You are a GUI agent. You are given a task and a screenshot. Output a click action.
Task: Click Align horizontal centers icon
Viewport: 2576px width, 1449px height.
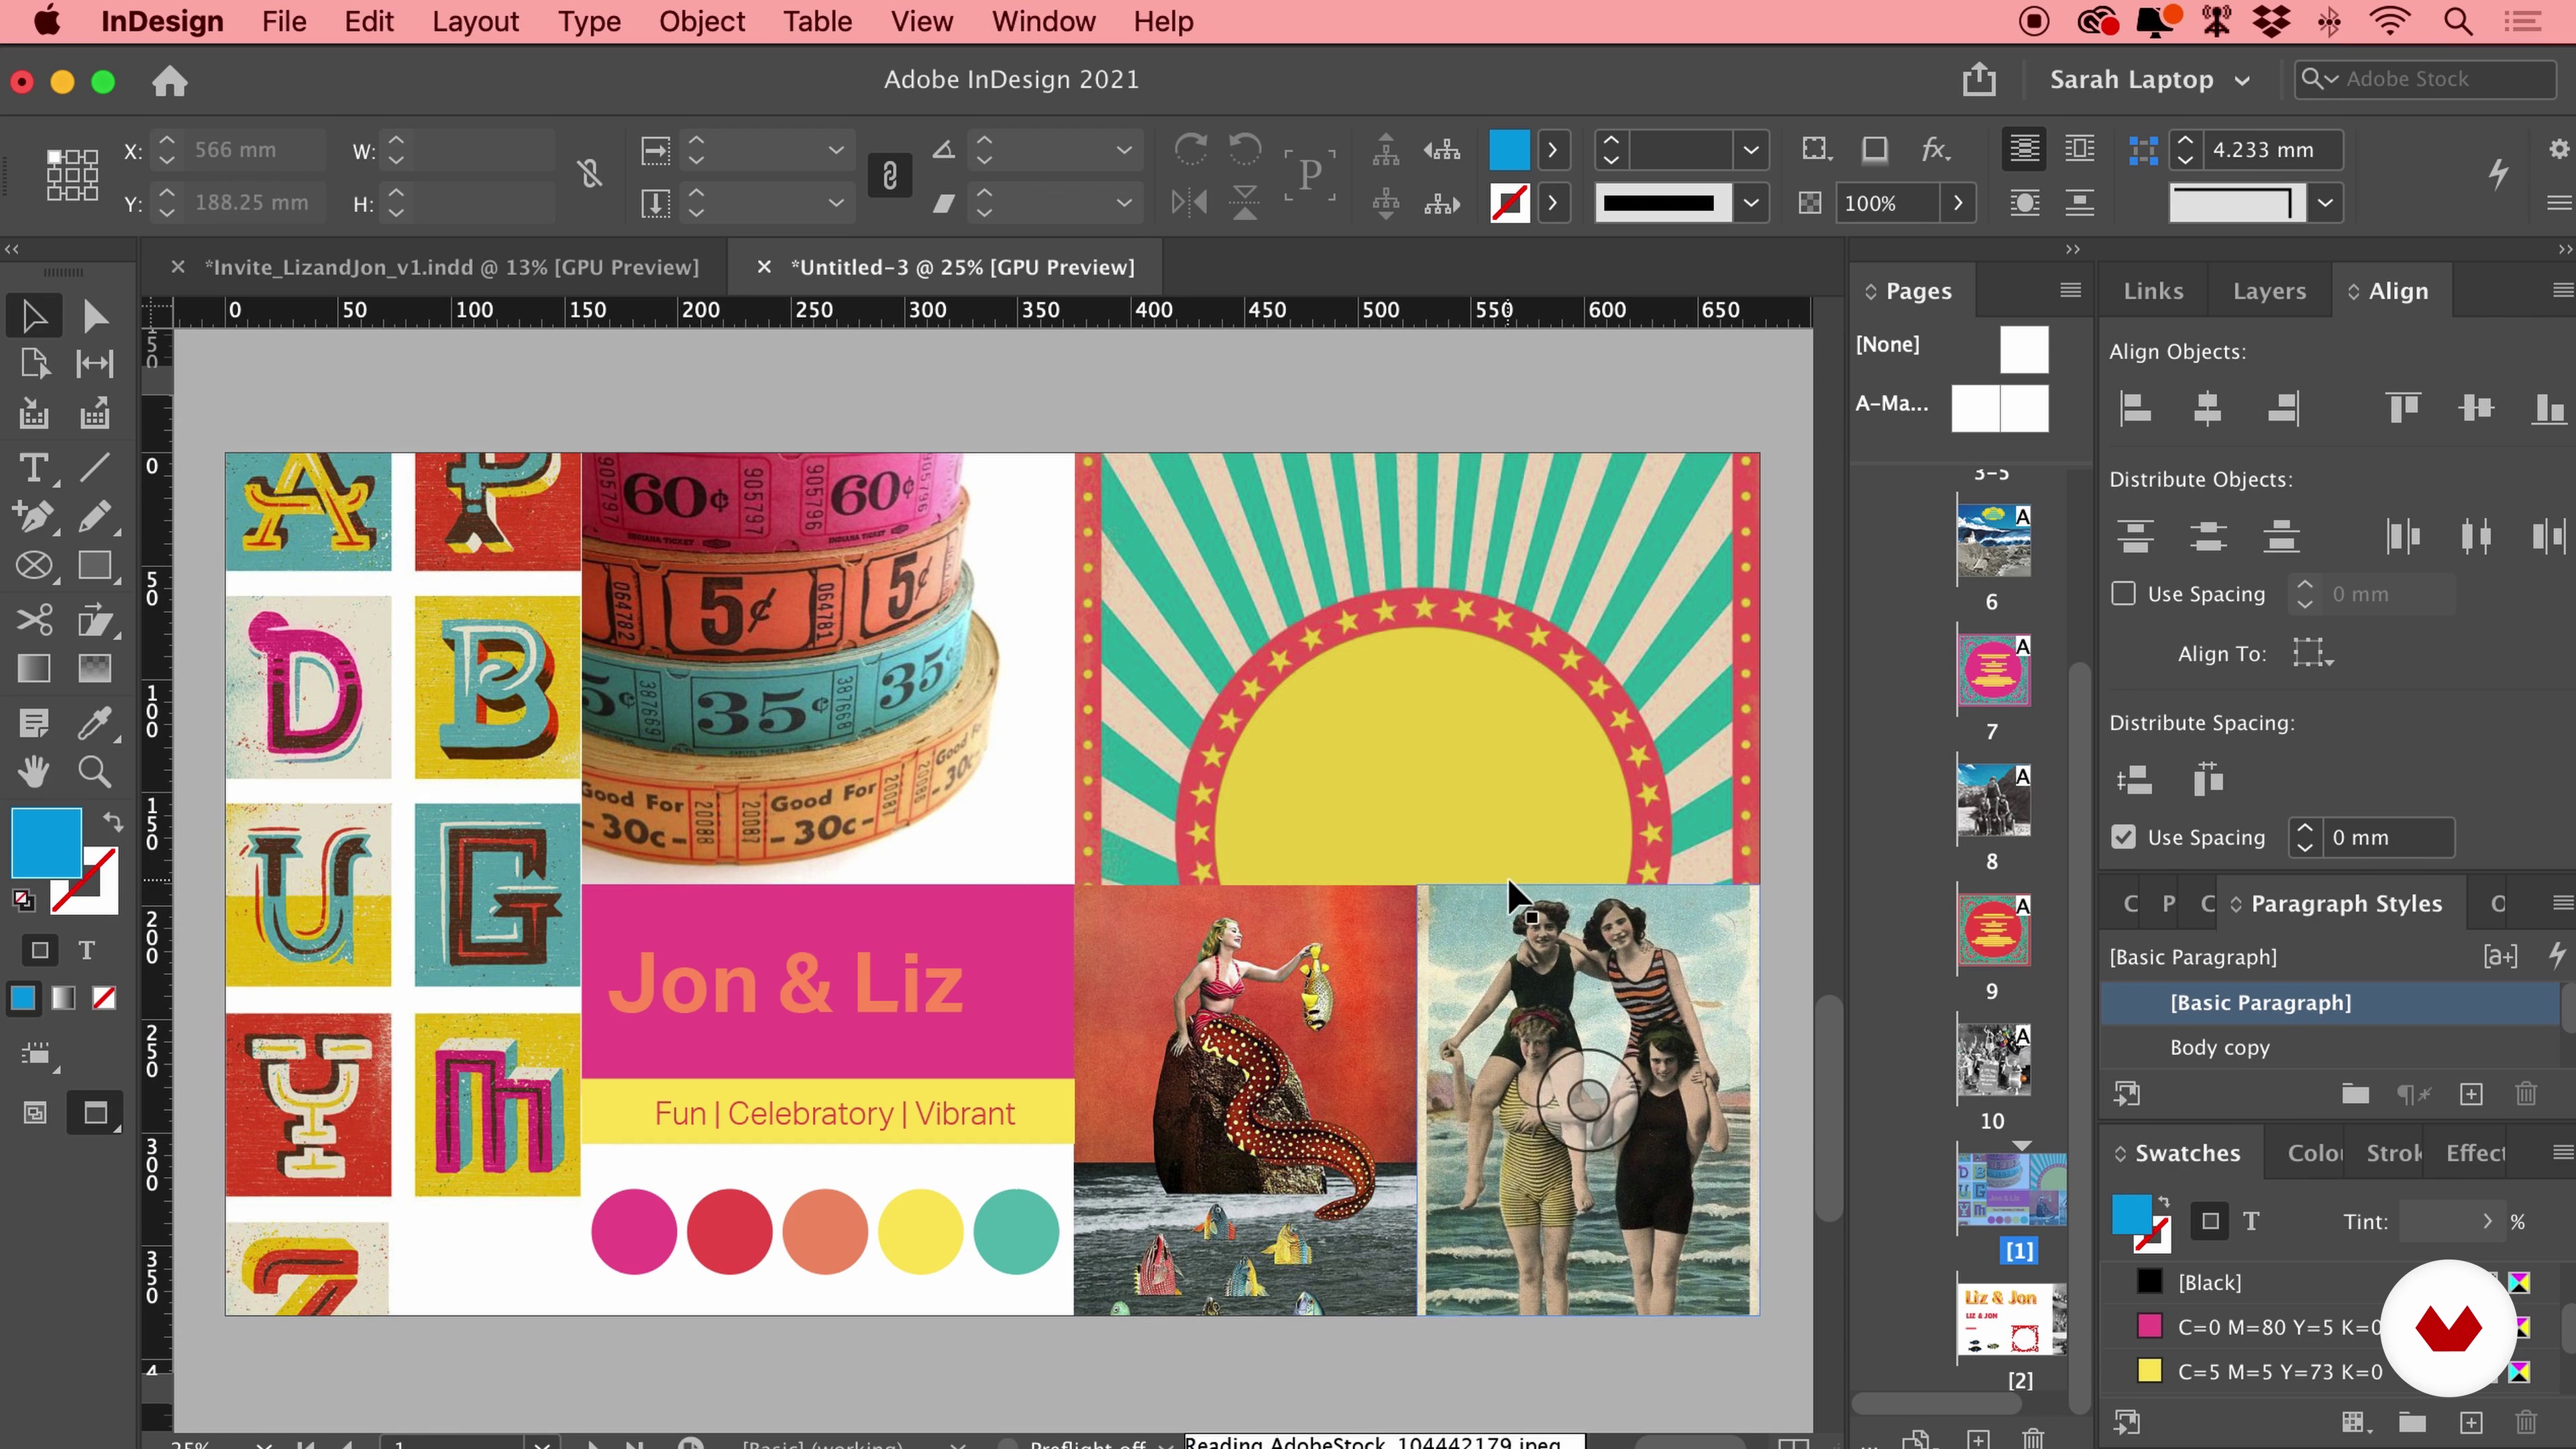2207,408
